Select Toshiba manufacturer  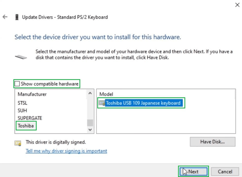pyautogui.click(x=26, y=126)
